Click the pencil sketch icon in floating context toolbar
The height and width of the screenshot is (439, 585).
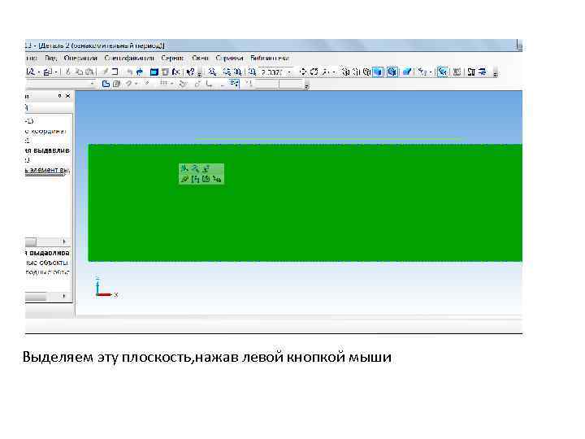click(x=184, y=179)
